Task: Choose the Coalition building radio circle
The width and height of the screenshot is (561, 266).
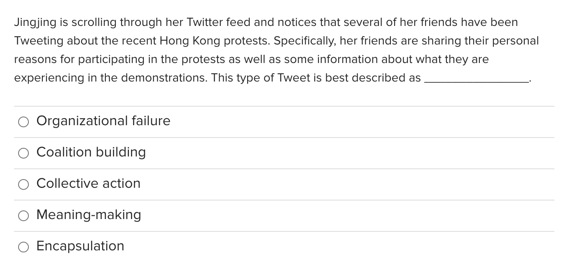Action: 23,153
